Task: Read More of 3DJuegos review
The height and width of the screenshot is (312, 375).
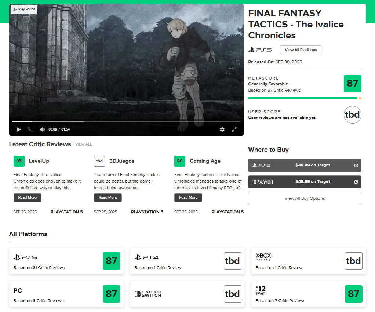Action: click(108, 197)
